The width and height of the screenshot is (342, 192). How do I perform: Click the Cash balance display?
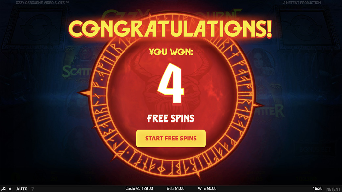(139, 188)
